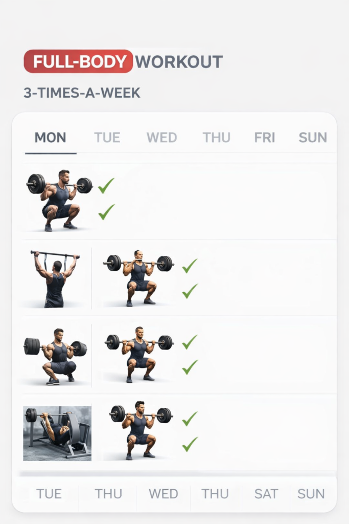The width and height of the screenshot is (349, 524).
Task: Select the pull-up bar exercise image
Action: coord(55,279)
